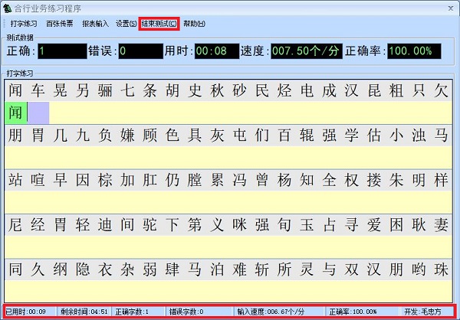Click 结束测试(C) to end the test
The width and height of the screenshot is (460, 320).
[159, 24]
